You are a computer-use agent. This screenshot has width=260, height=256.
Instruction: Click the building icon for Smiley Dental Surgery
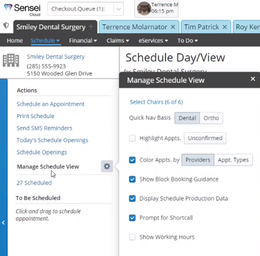click(x=11, y=61)
